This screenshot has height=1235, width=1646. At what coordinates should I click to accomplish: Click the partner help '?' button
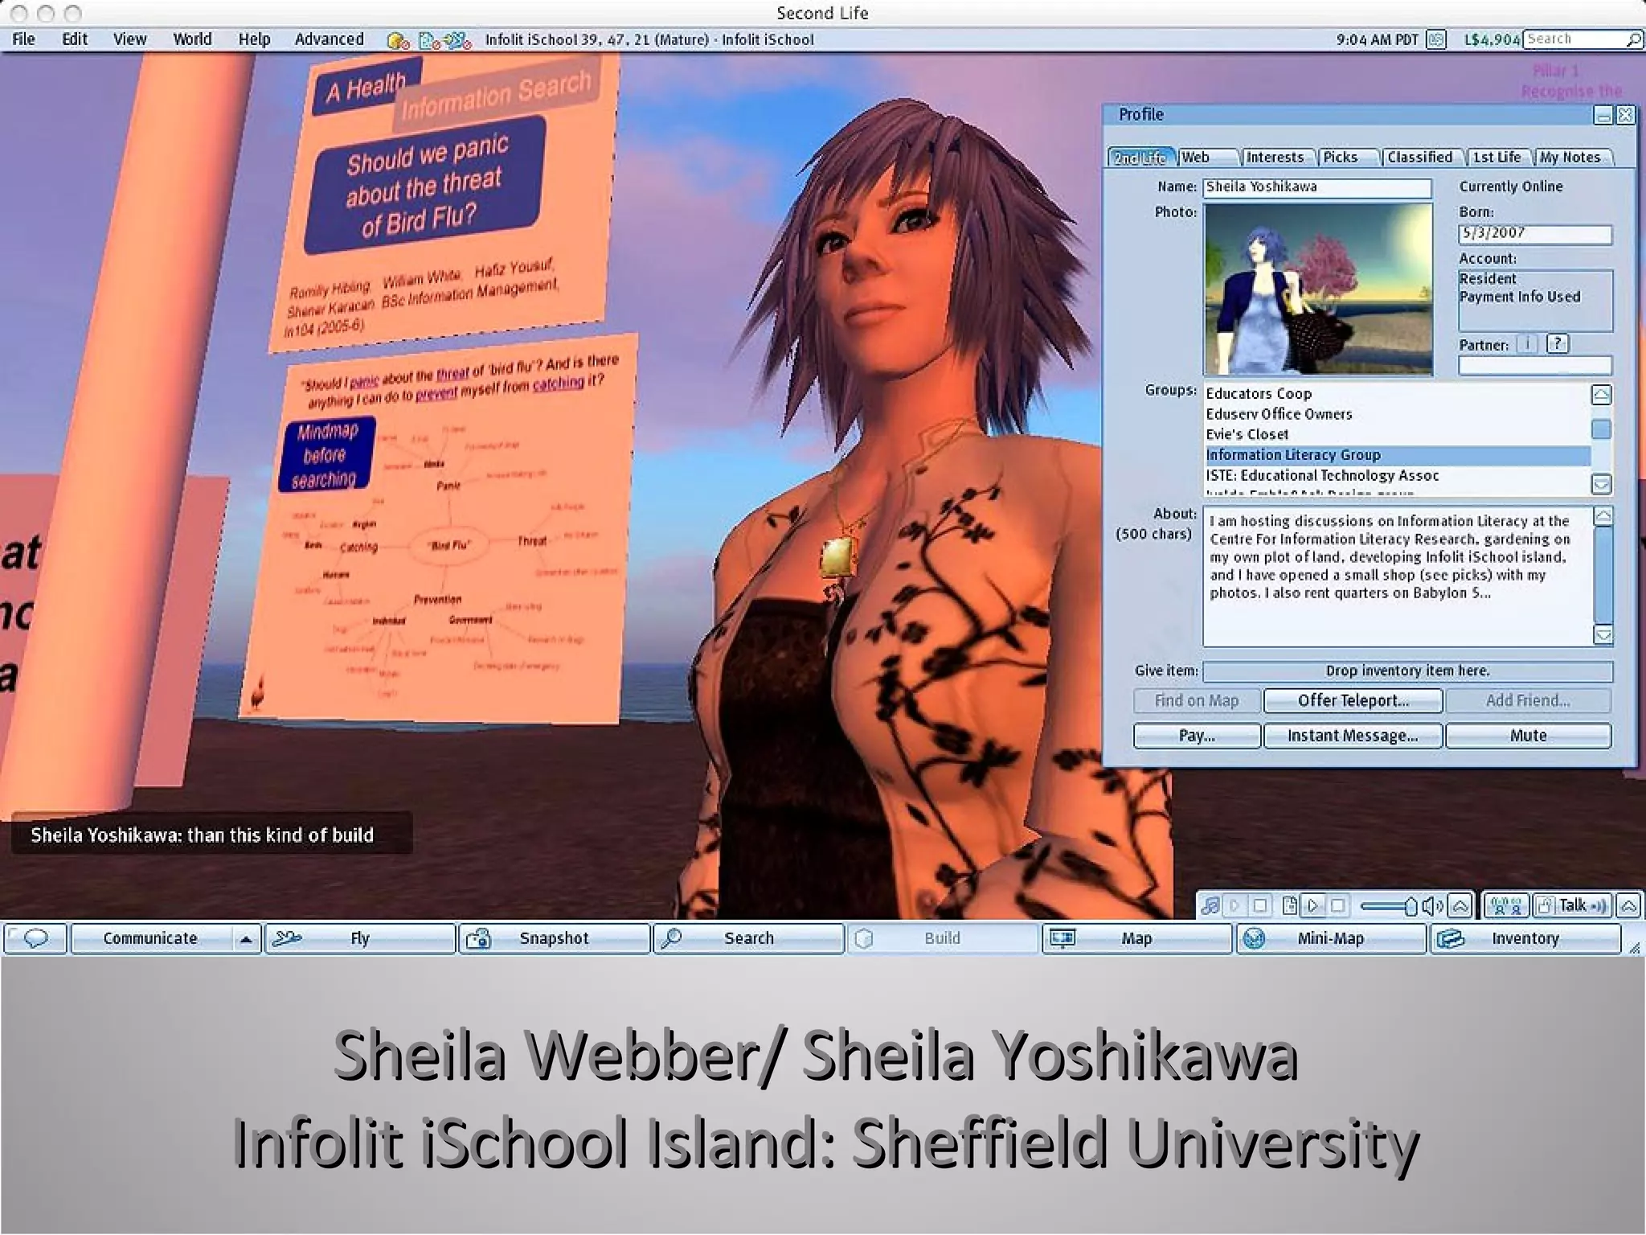pyautogui.click(x=1558, y=344)
